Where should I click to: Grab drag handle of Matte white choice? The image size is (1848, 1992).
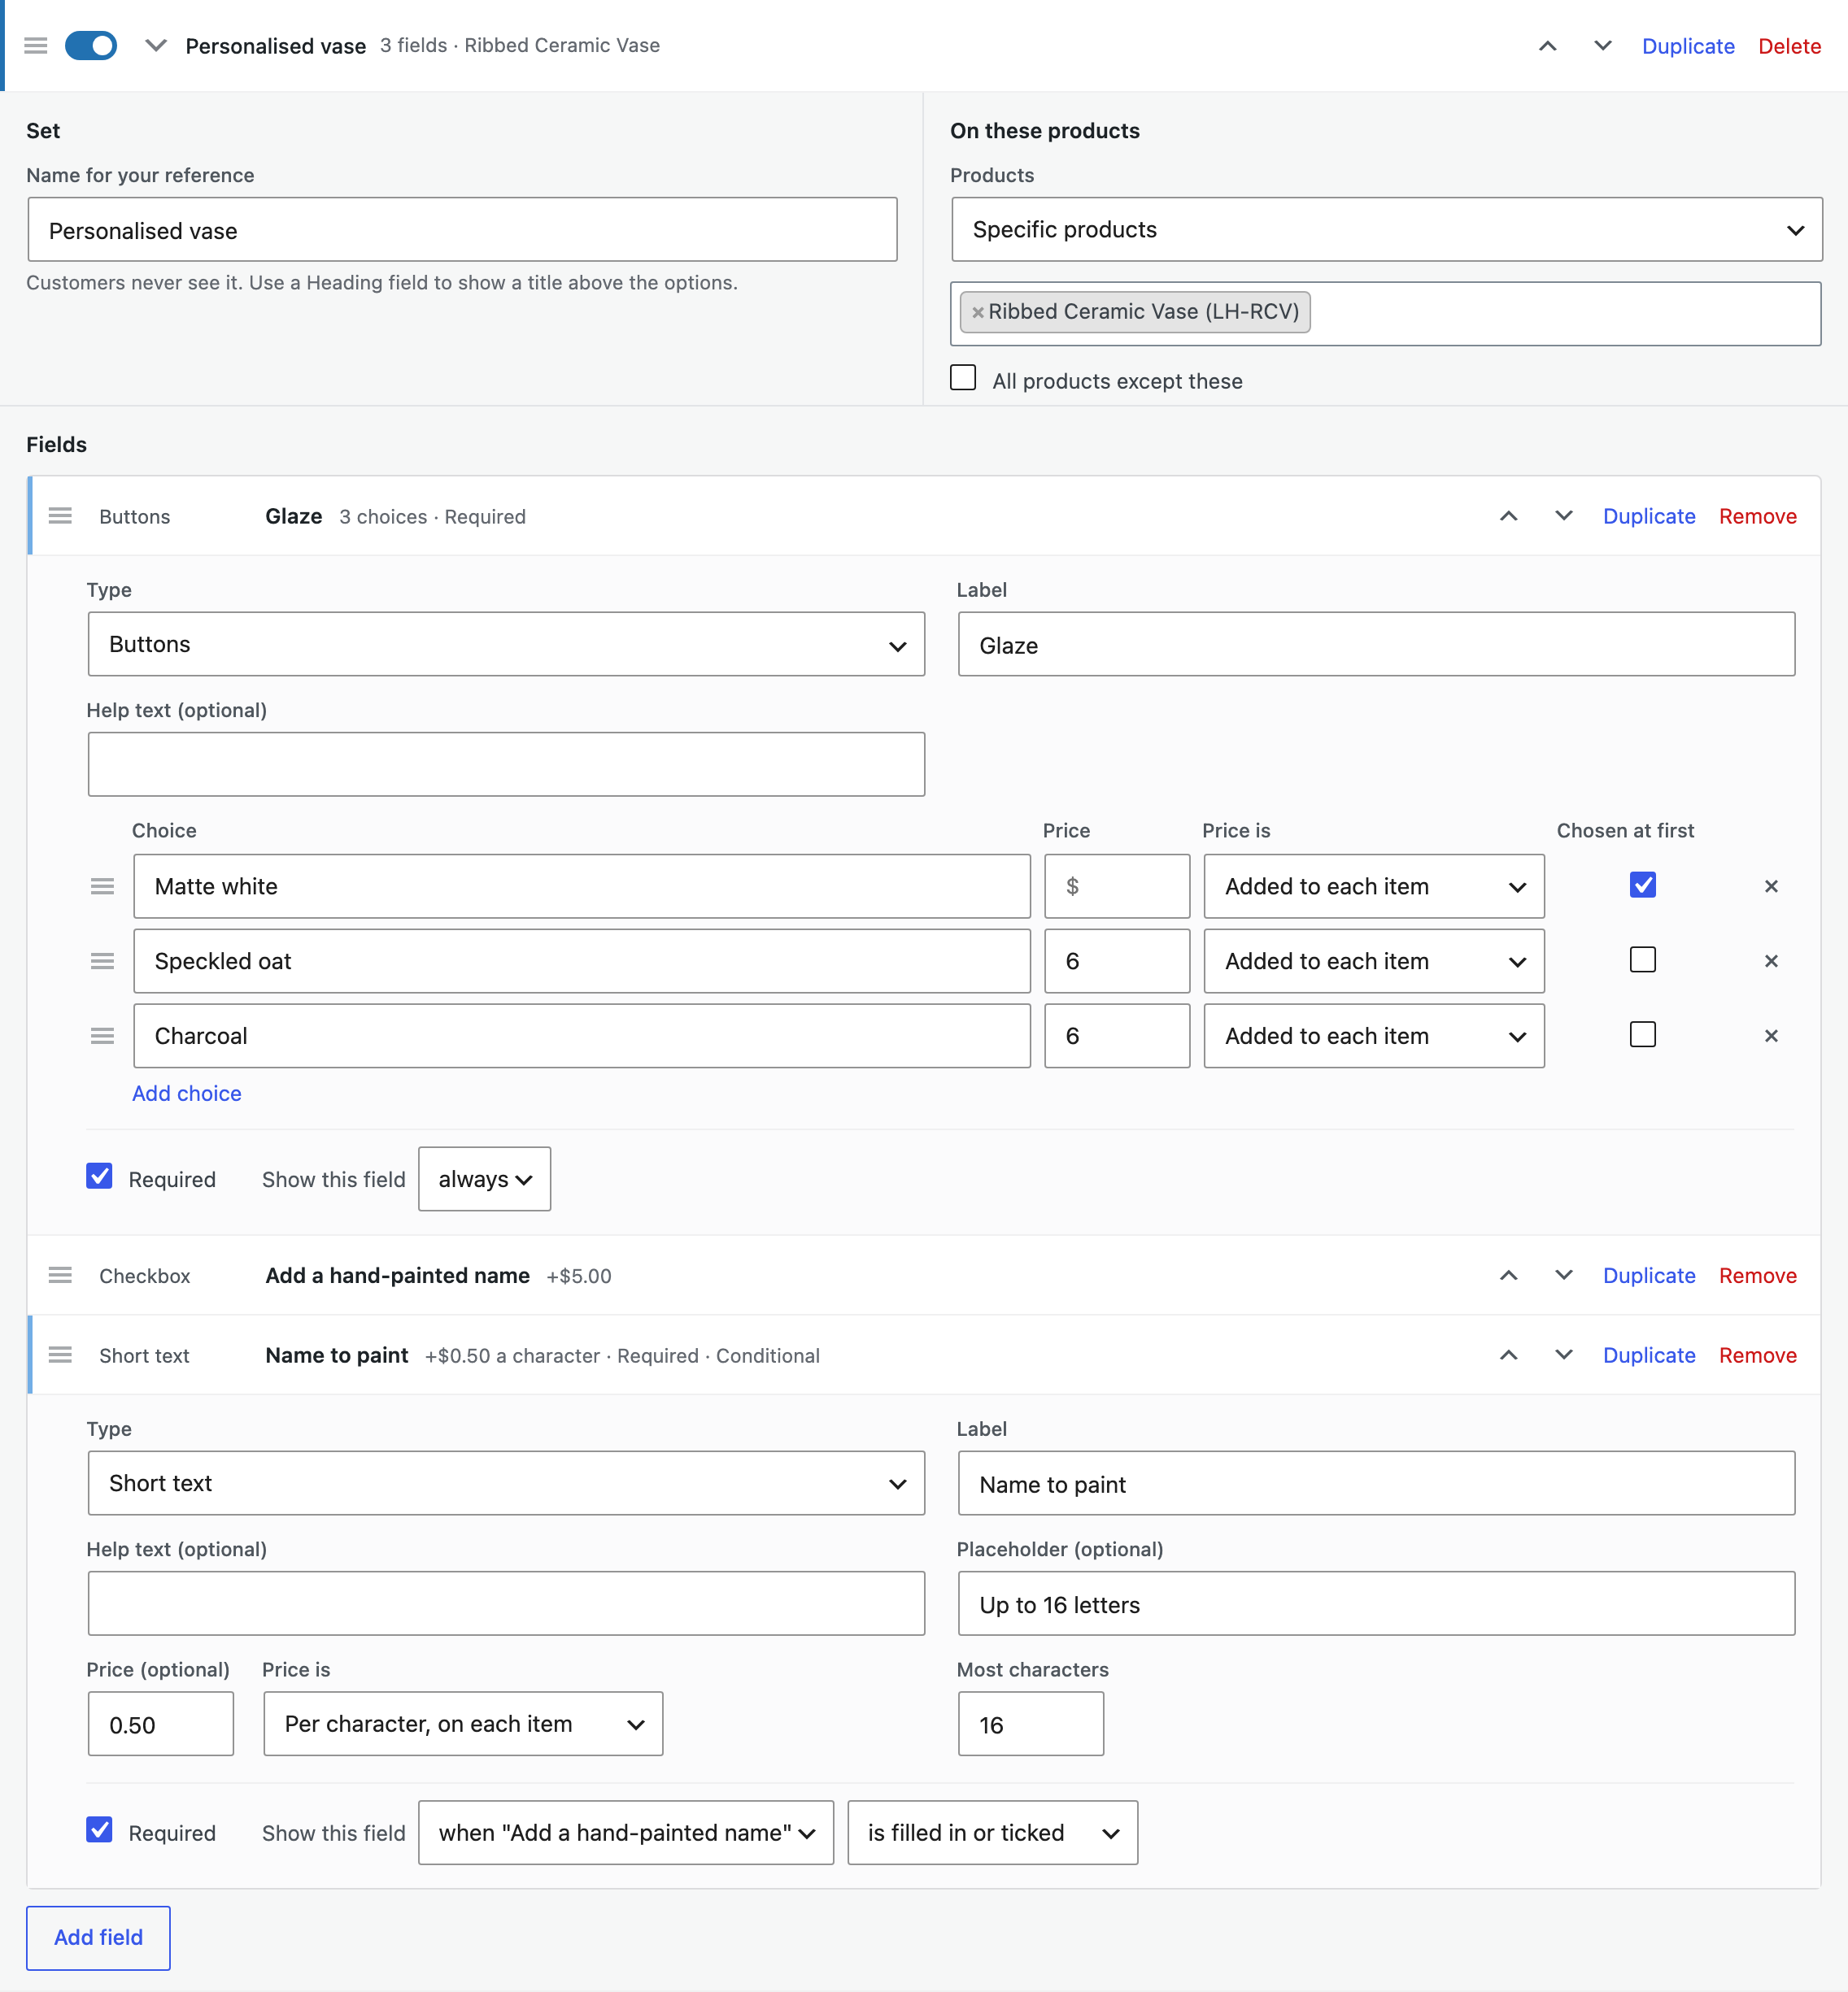point(102,886)
